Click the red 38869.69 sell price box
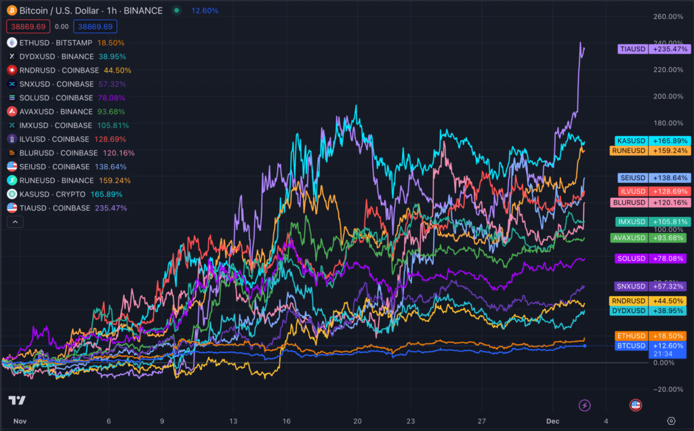 pos(28,26)
